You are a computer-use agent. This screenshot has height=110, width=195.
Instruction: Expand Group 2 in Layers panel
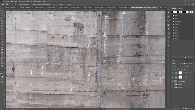[175, 85]
